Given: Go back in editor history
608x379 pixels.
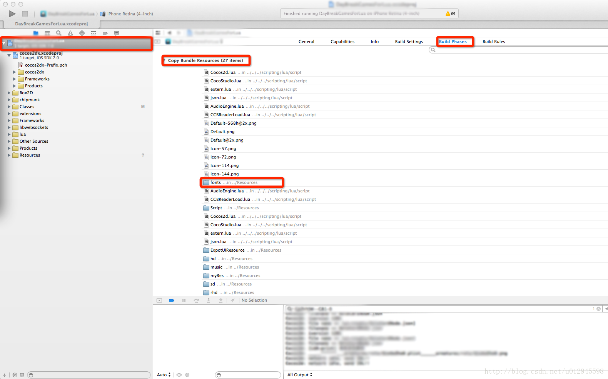Looking at the screenshot, I should (x=169, y=33).
